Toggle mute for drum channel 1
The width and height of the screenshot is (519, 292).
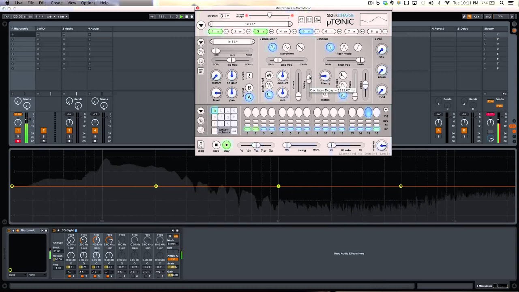(226, 32)
